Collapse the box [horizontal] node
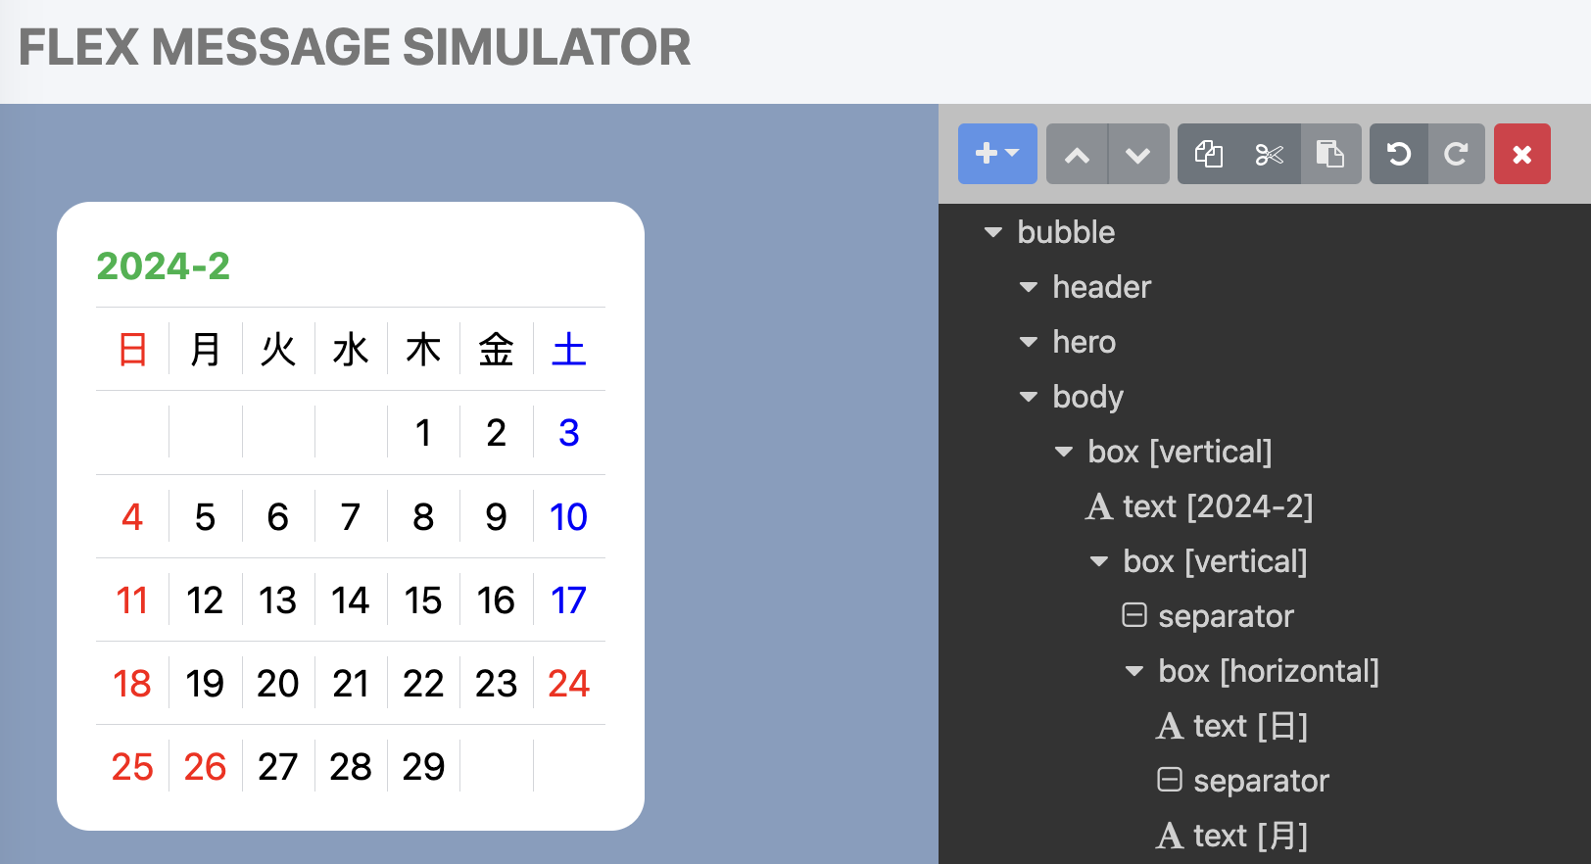The height and width of the screenshot is (864, 1591). click(x=1134, y=671)
